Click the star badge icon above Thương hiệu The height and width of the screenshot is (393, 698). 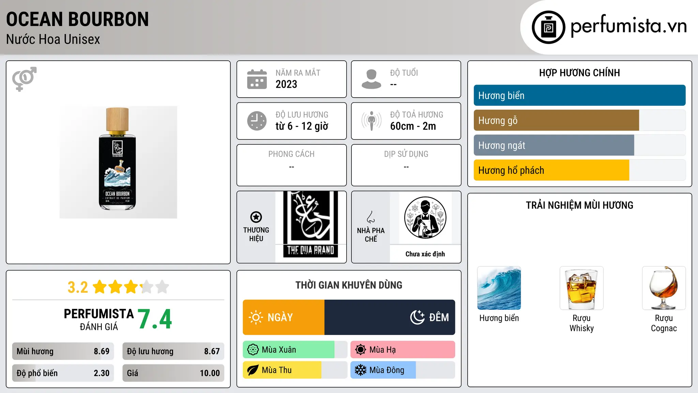point(256,217)
